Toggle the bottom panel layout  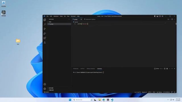point(157,16)
